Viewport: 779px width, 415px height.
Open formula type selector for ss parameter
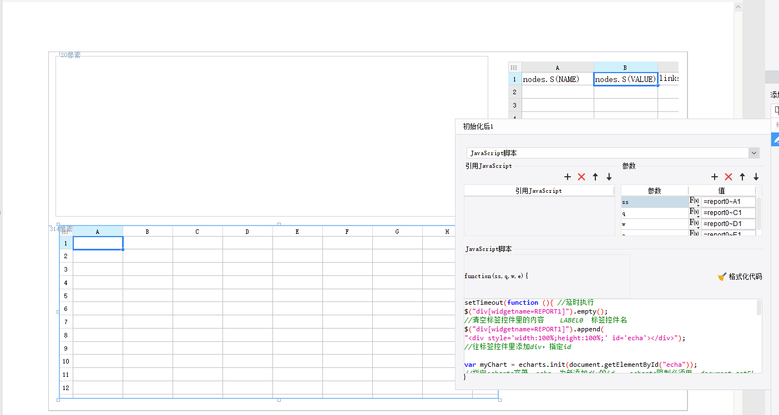point(695,202)
